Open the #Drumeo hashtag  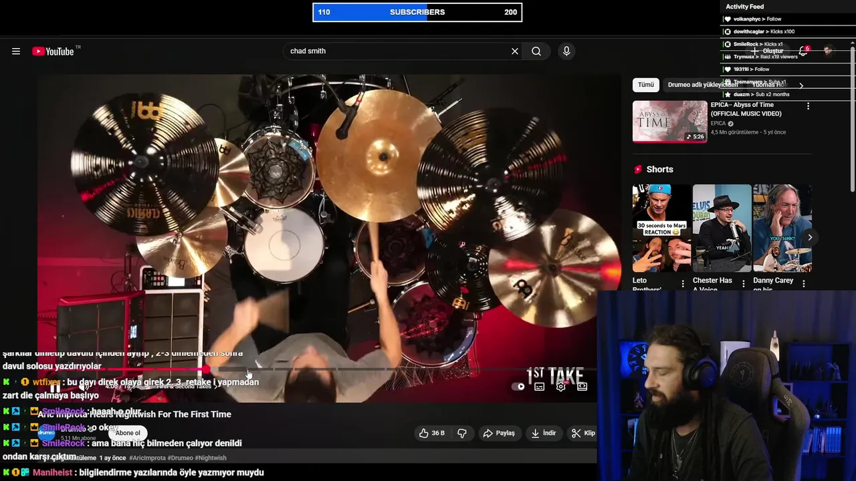click(180, 458)
